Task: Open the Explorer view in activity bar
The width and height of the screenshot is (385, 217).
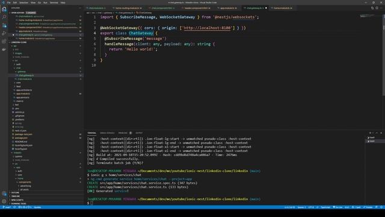Action: click(4, 10)
